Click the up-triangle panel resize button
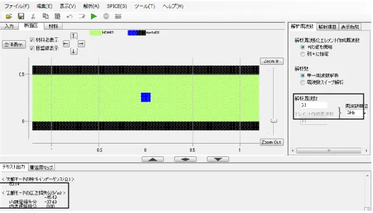The width and height of the screenshot is (373, 213). click(153, 159)
